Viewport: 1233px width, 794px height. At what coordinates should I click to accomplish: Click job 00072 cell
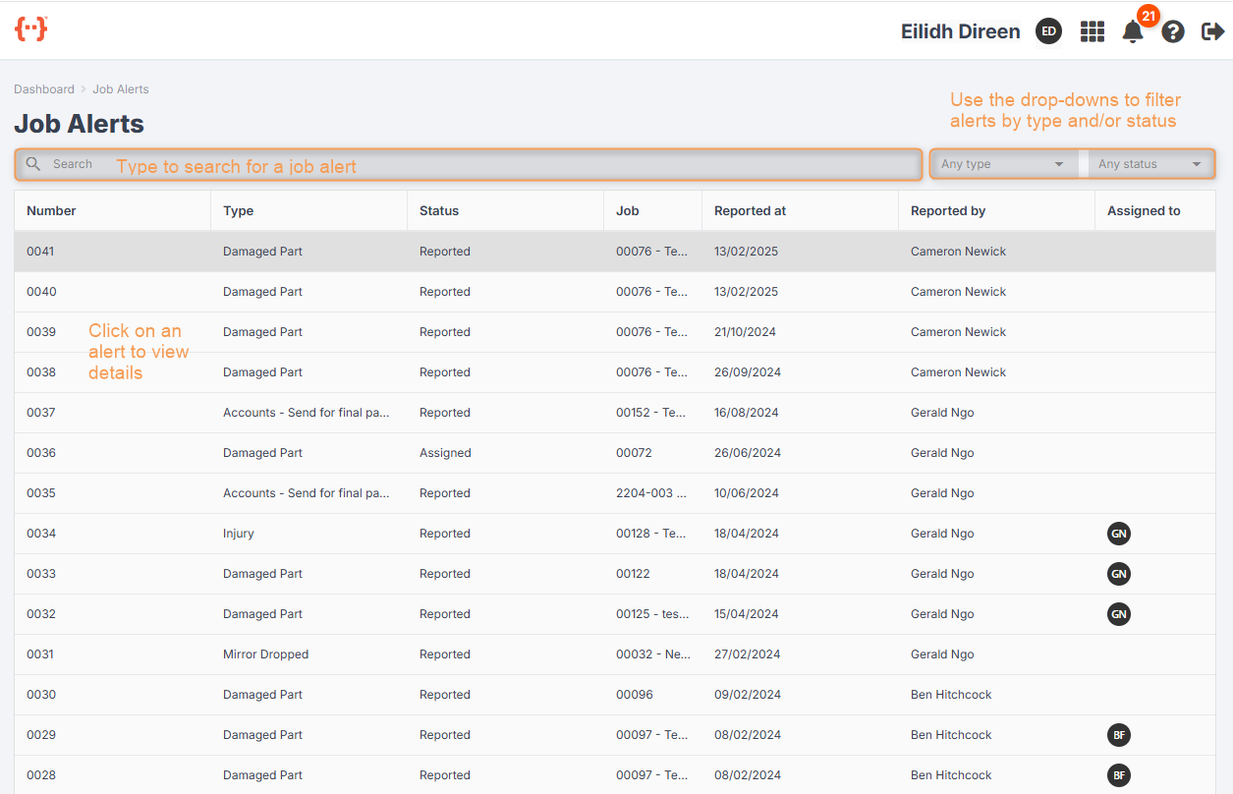(634, 453)
